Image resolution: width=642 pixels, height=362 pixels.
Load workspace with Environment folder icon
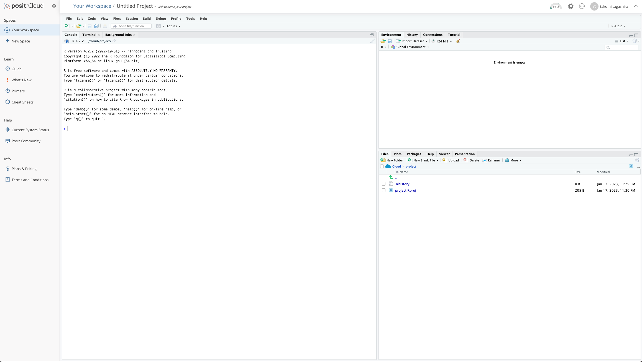(383, 41)
